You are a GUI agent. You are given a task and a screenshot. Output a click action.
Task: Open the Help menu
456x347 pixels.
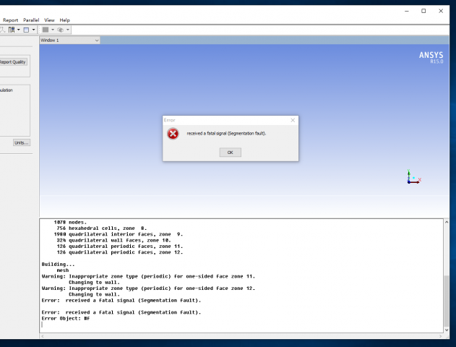(x=65, y=20)
